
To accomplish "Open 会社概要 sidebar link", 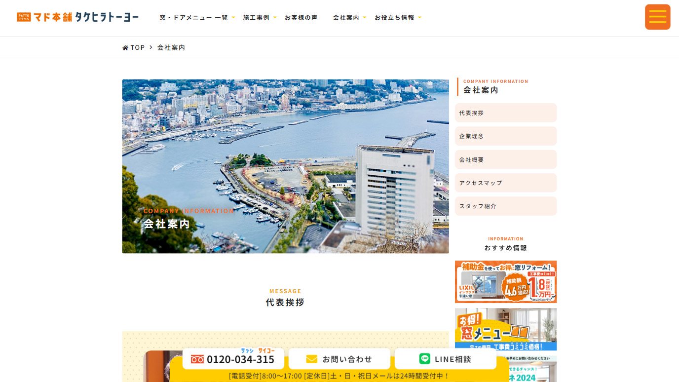I will coord(506,159).
